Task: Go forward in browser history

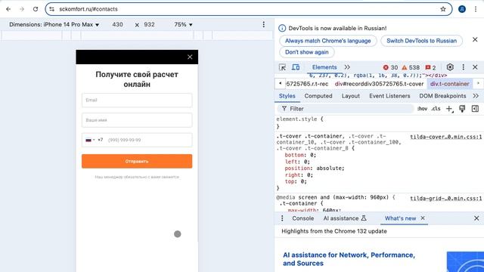Action: point(22,9)
